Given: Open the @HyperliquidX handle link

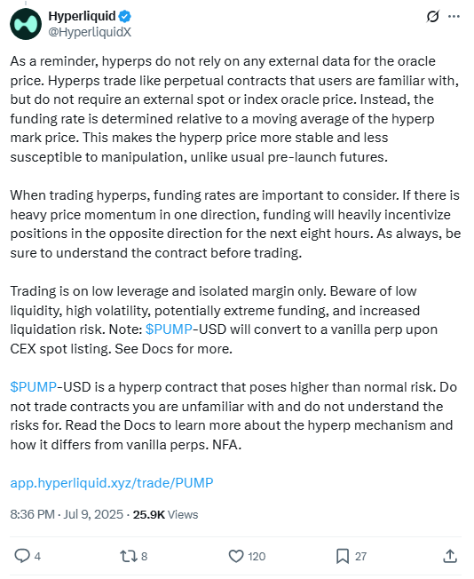Looking at the screenshot, I should tap(90, 33).
